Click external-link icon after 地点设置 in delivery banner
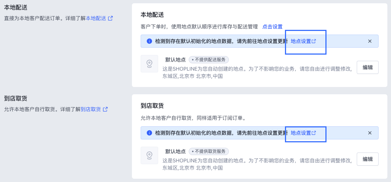This screenshot has height=182, width=391. click(x=314, y=41)
